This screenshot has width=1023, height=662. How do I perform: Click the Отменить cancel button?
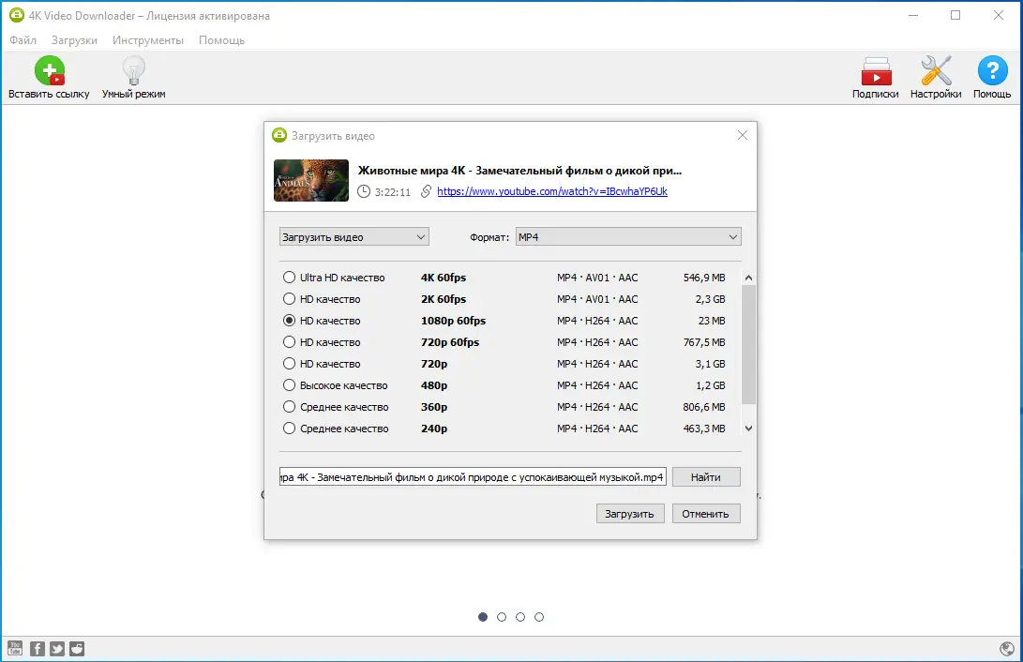click(706, 513)
